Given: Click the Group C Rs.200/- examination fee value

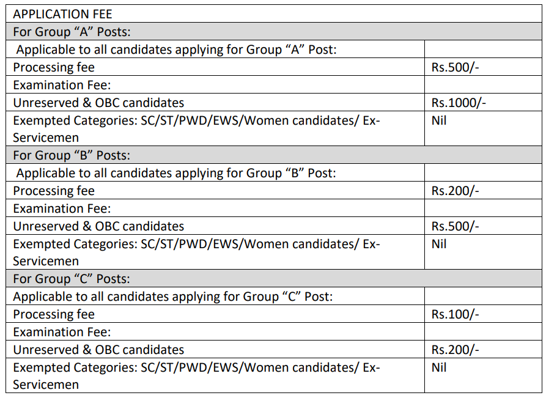Looking at the screenshot, I should point(455,350).
